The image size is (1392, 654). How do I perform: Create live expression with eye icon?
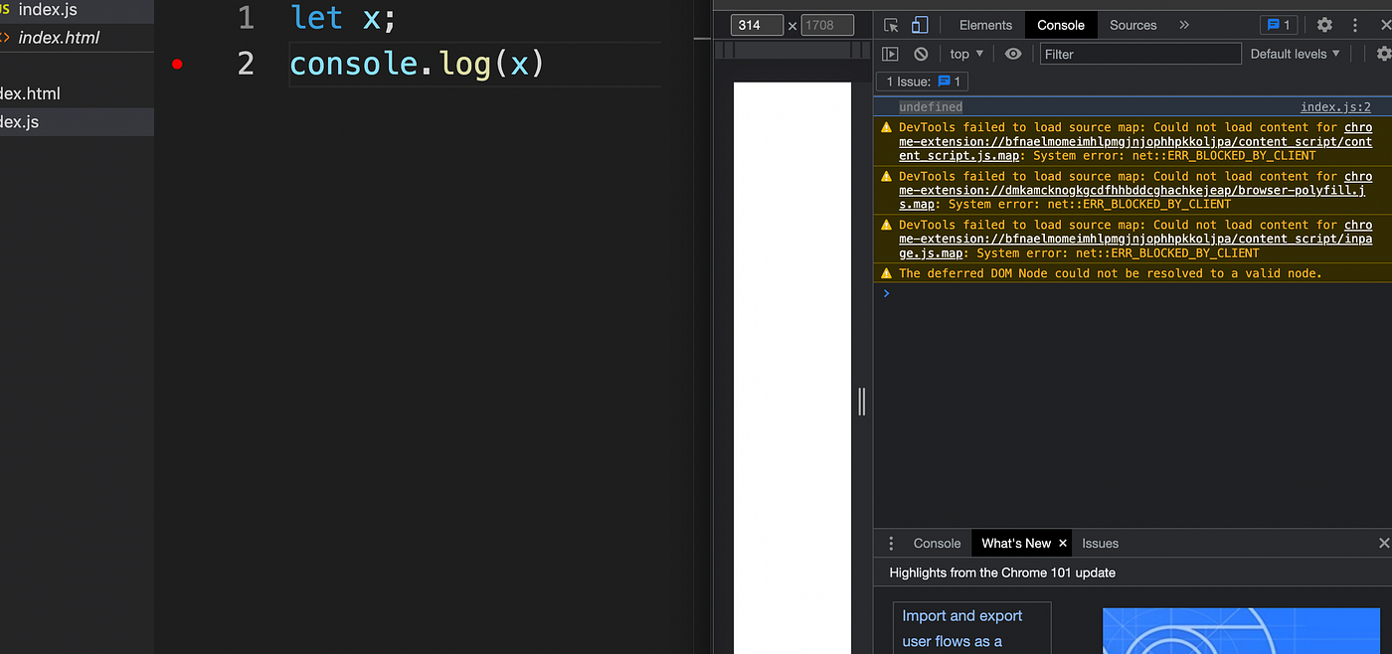[x=1013, y=54]
